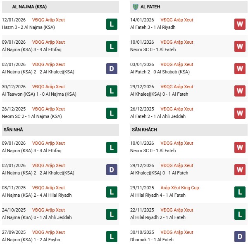Open the Al Najma 0 - 1 Al Ahli Jeddah match
The height and width of the screenshot is (245, 248).
(37, 217)
